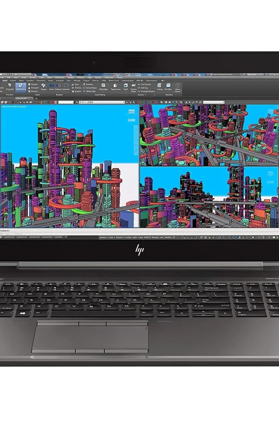This screenshot has width=279, height=424.
Task: Toggle the Culling button
Action: tap(159, 87)
